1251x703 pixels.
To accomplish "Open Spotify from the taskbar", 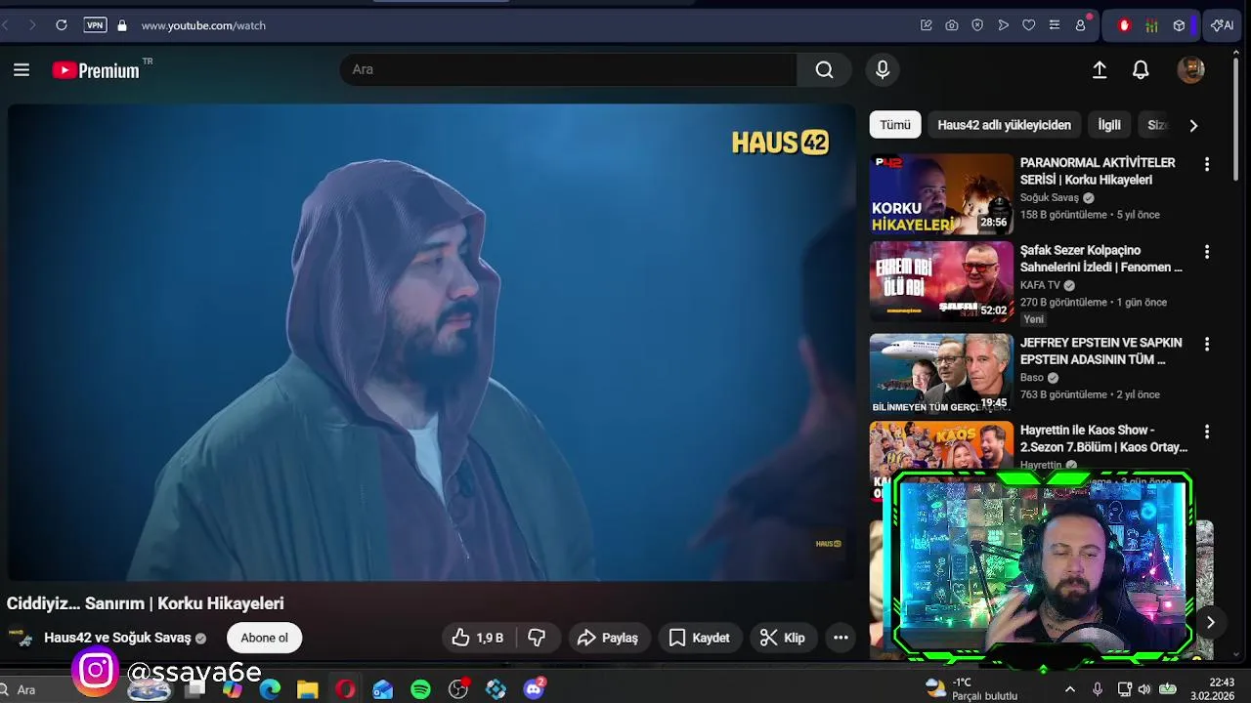I will click(x=420, y=689).
